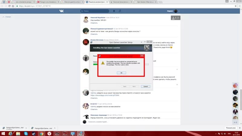Switch the ENG input language indicator
Viewport: 242px width, 136px height.
pos(229,134)
